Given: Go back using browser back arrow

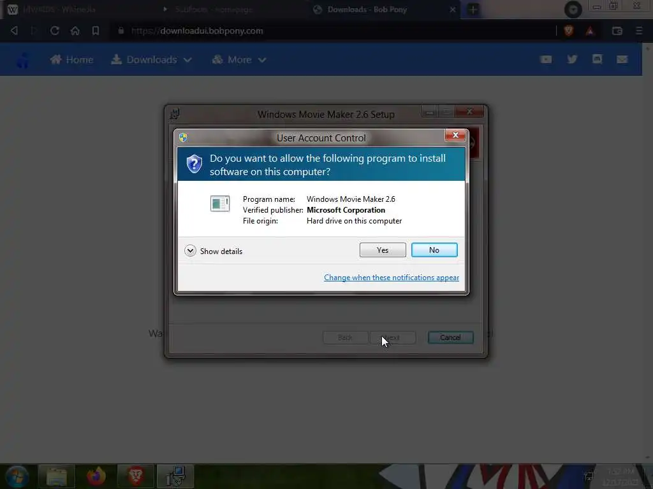Looking at the screenshot, I should [x=14, y=31].
